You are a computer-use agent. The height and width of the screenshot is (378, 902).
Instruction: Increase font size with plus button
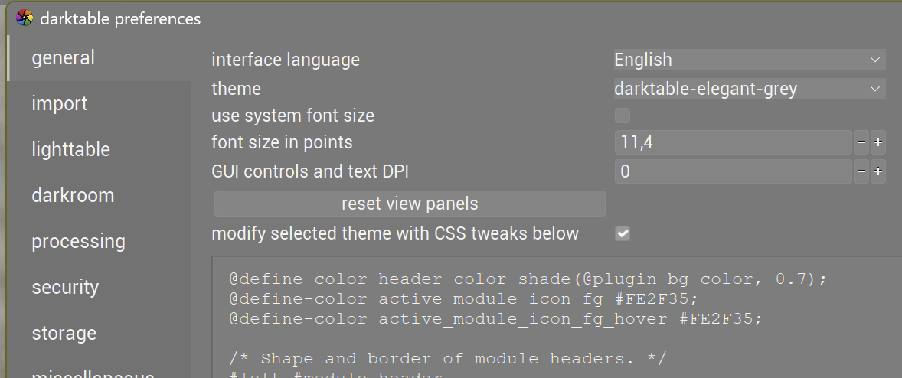878,142
